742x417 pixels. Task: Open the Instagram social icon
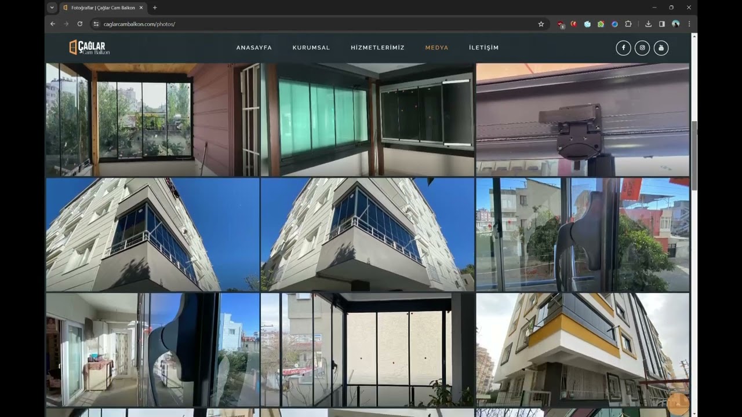(x=642, y=48)
